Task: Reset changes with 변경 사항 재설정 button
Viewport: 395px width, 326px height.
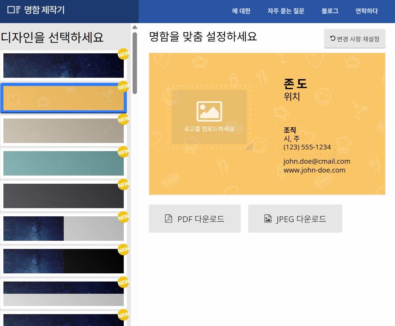Action: pos(355,39)
